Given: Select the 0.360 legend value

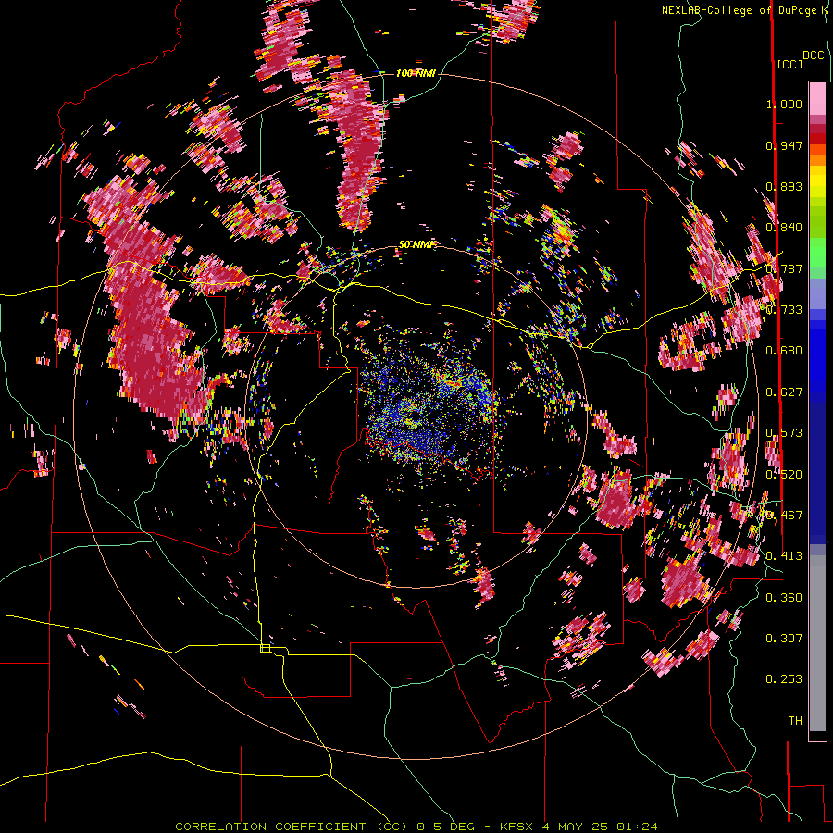Looking at the screenshot, I should 784,598.
